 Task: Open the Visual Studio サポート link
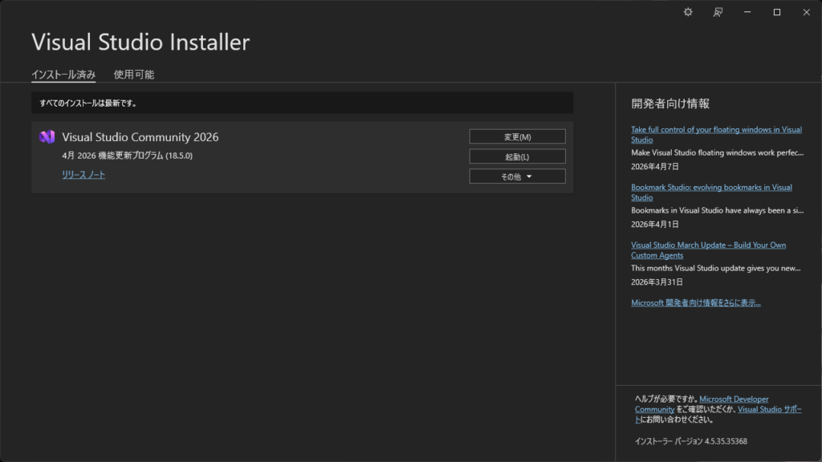(x=768, y=409)
